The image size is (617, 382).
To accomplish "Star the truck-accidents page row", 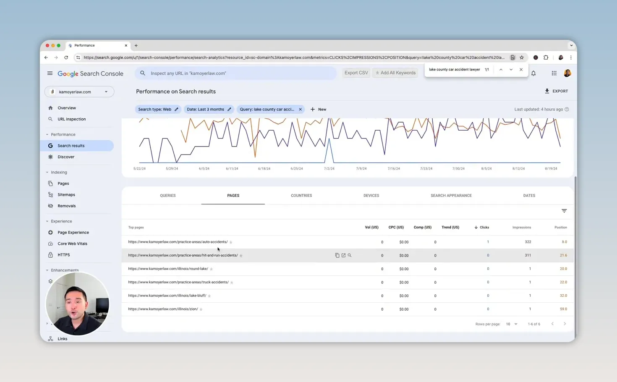I will click(232, 283).
